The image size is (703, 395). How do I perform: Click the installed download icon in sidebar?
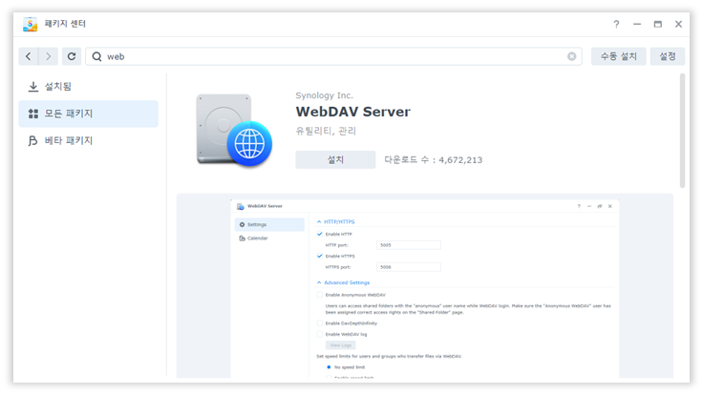pyautogui.click(x=33, y=87)
